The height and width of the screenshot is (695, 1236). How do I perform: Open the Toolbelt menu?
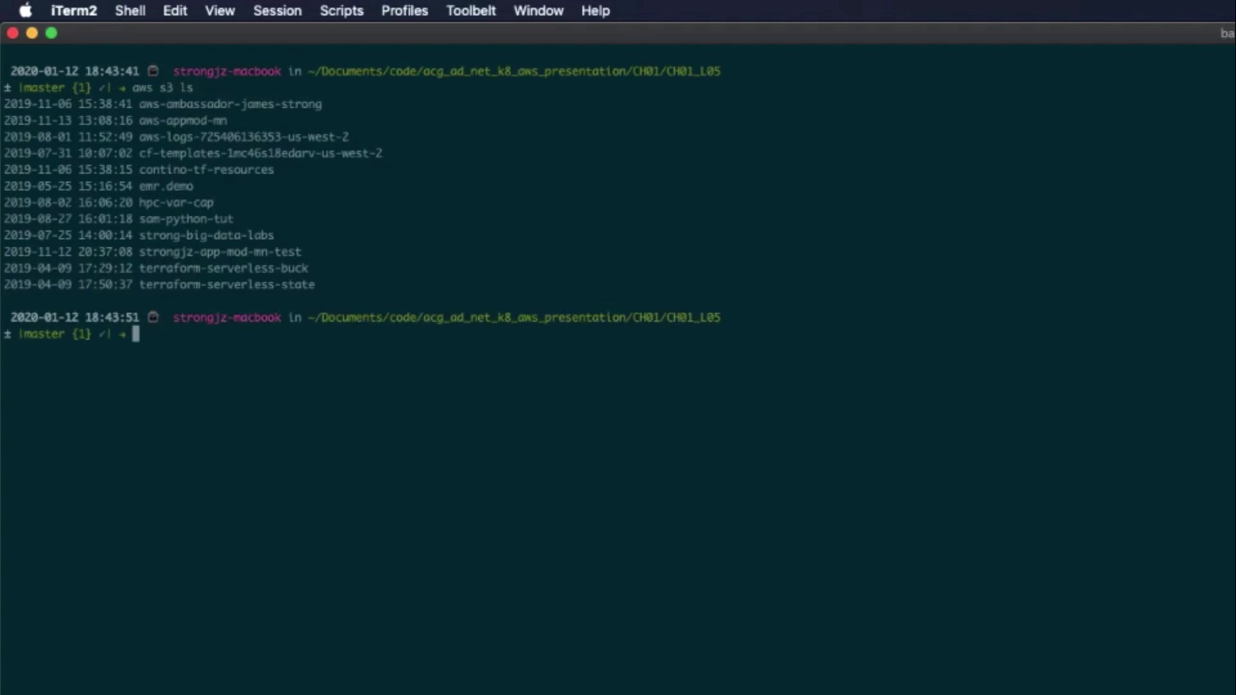tap(471, 11)
